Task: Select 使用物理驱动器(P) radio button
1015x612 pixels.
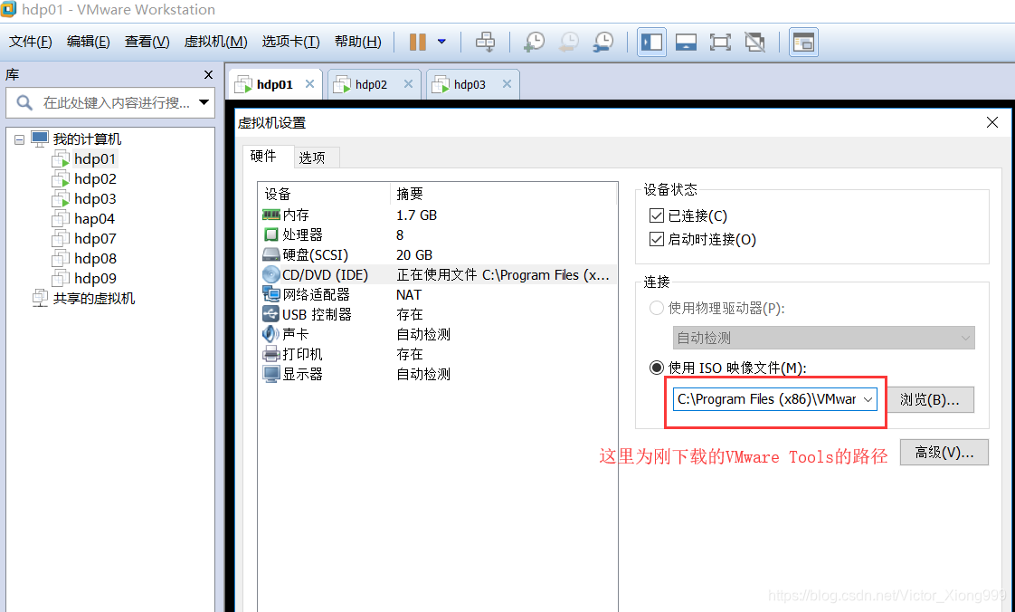Action: [657, 308]
